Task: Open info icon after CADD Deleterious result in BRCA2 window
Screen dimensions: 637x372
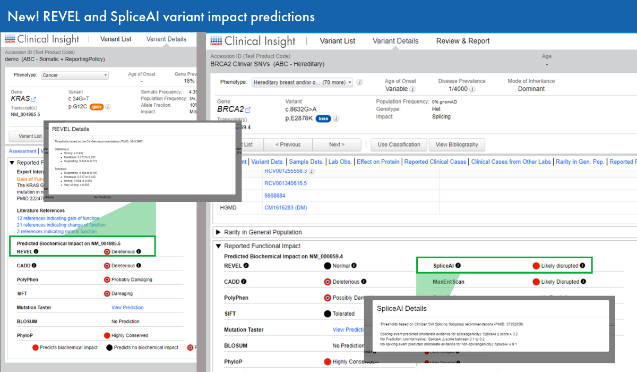Action: point(363,282)
